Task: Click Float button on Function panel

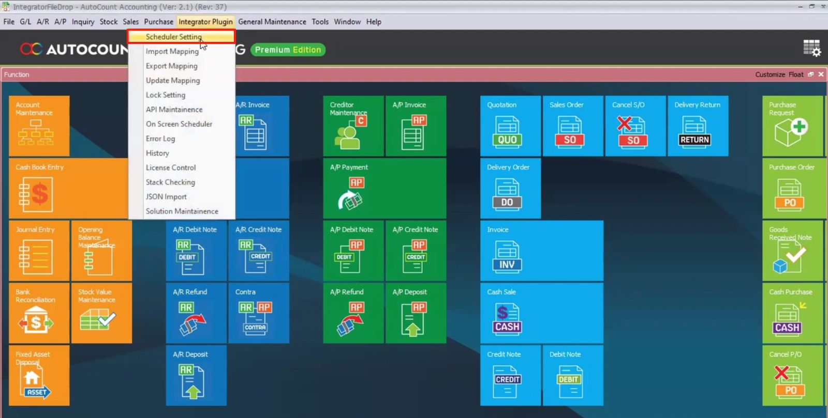Action: point(796,74)
